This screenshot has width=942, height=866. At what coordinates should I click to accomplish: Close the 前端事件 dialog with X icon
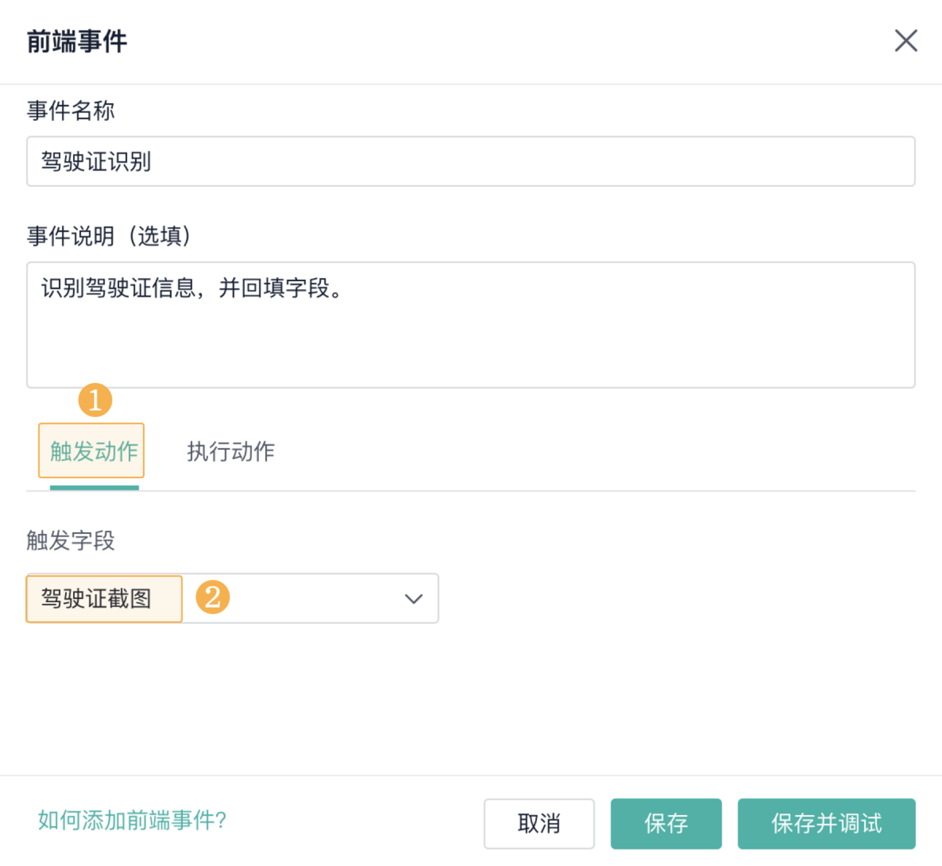(906, 41)
